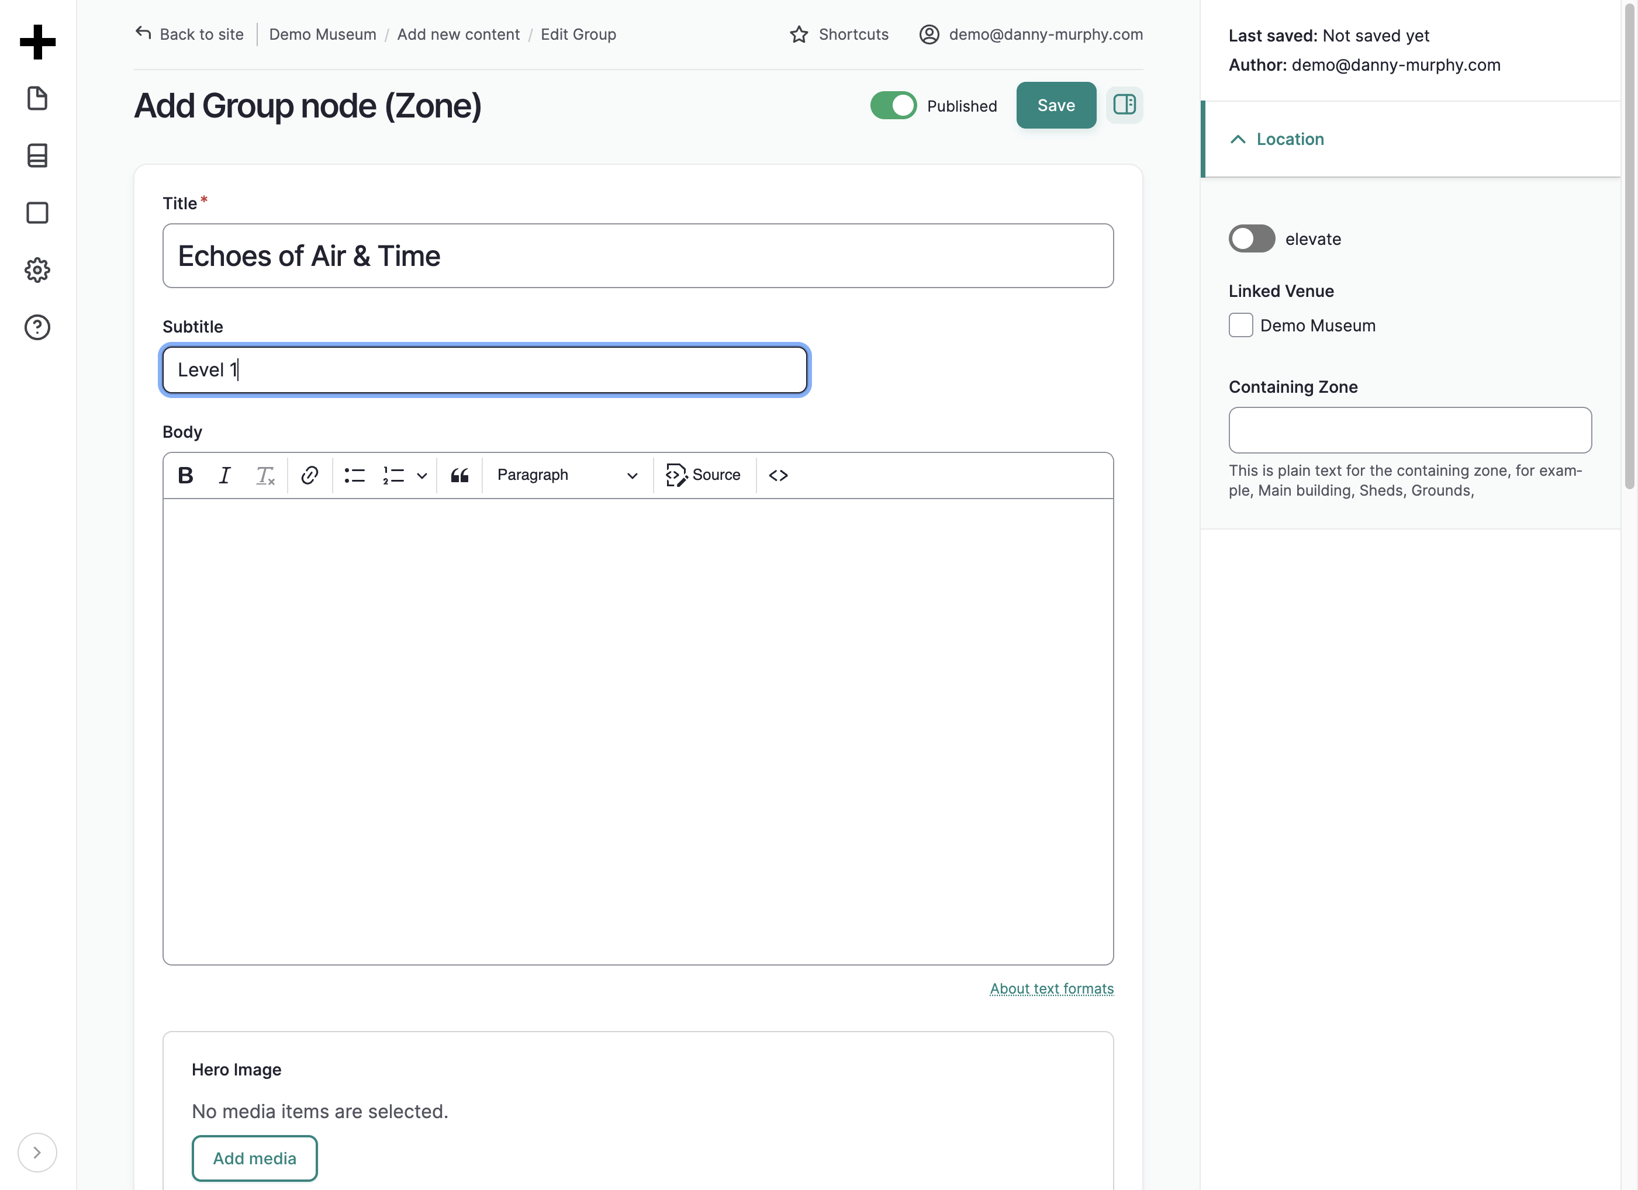Apply bold formatting in Body editor
This screenshot has height=1190, width=1638.
186,475
